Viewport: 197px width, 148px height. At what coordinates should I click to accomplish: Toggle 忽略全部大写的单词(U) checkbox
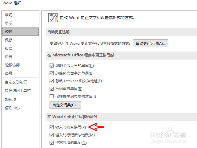pyautogui.click(x=51, y=66)
